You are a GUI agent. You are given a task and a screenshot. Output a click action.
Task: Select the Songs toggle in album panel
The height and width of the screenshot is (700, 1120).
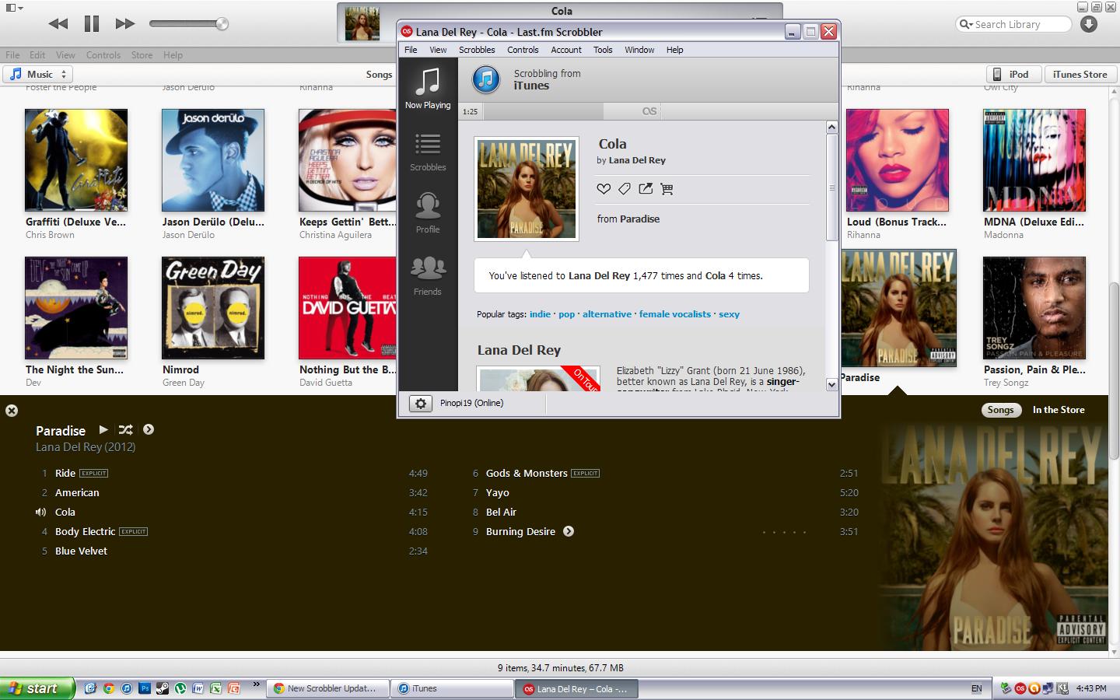pos(1000,410)
